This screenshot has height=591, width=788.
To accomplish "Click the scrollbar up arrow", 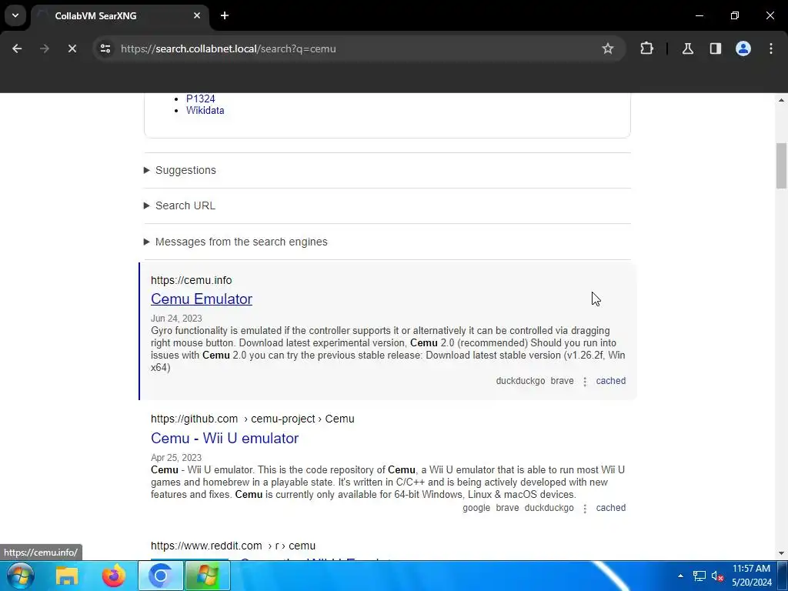I will pyautogui.click(x=782, y=100).
